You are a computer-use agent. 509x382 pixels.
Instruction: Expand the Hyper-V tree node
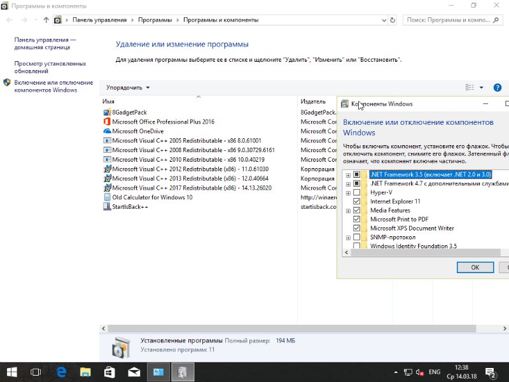(348, 193)
